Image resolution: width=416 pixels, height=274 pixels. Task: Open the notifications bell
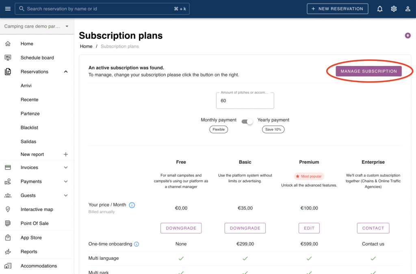380,9
